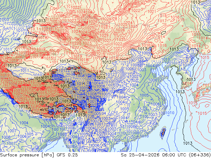Click the "(06+336)" forecast offset text
The height and width of the screenshot is (163, 211).
200,155
